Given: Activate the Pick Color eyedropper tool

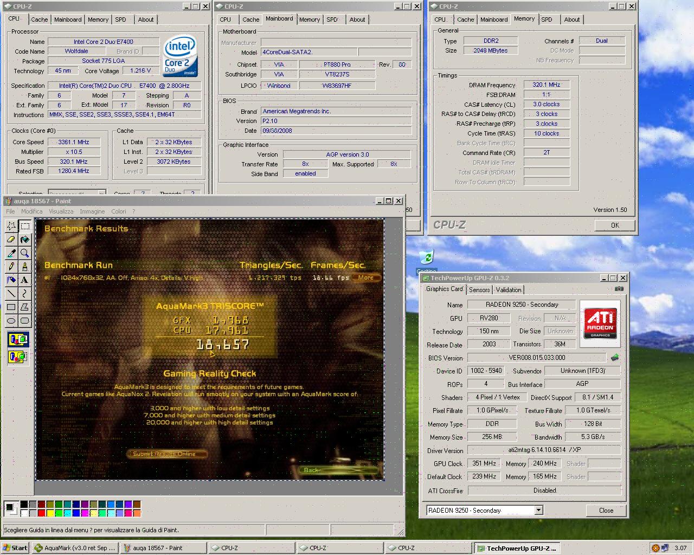Looking at the screenshot, I should click(11, 253).
